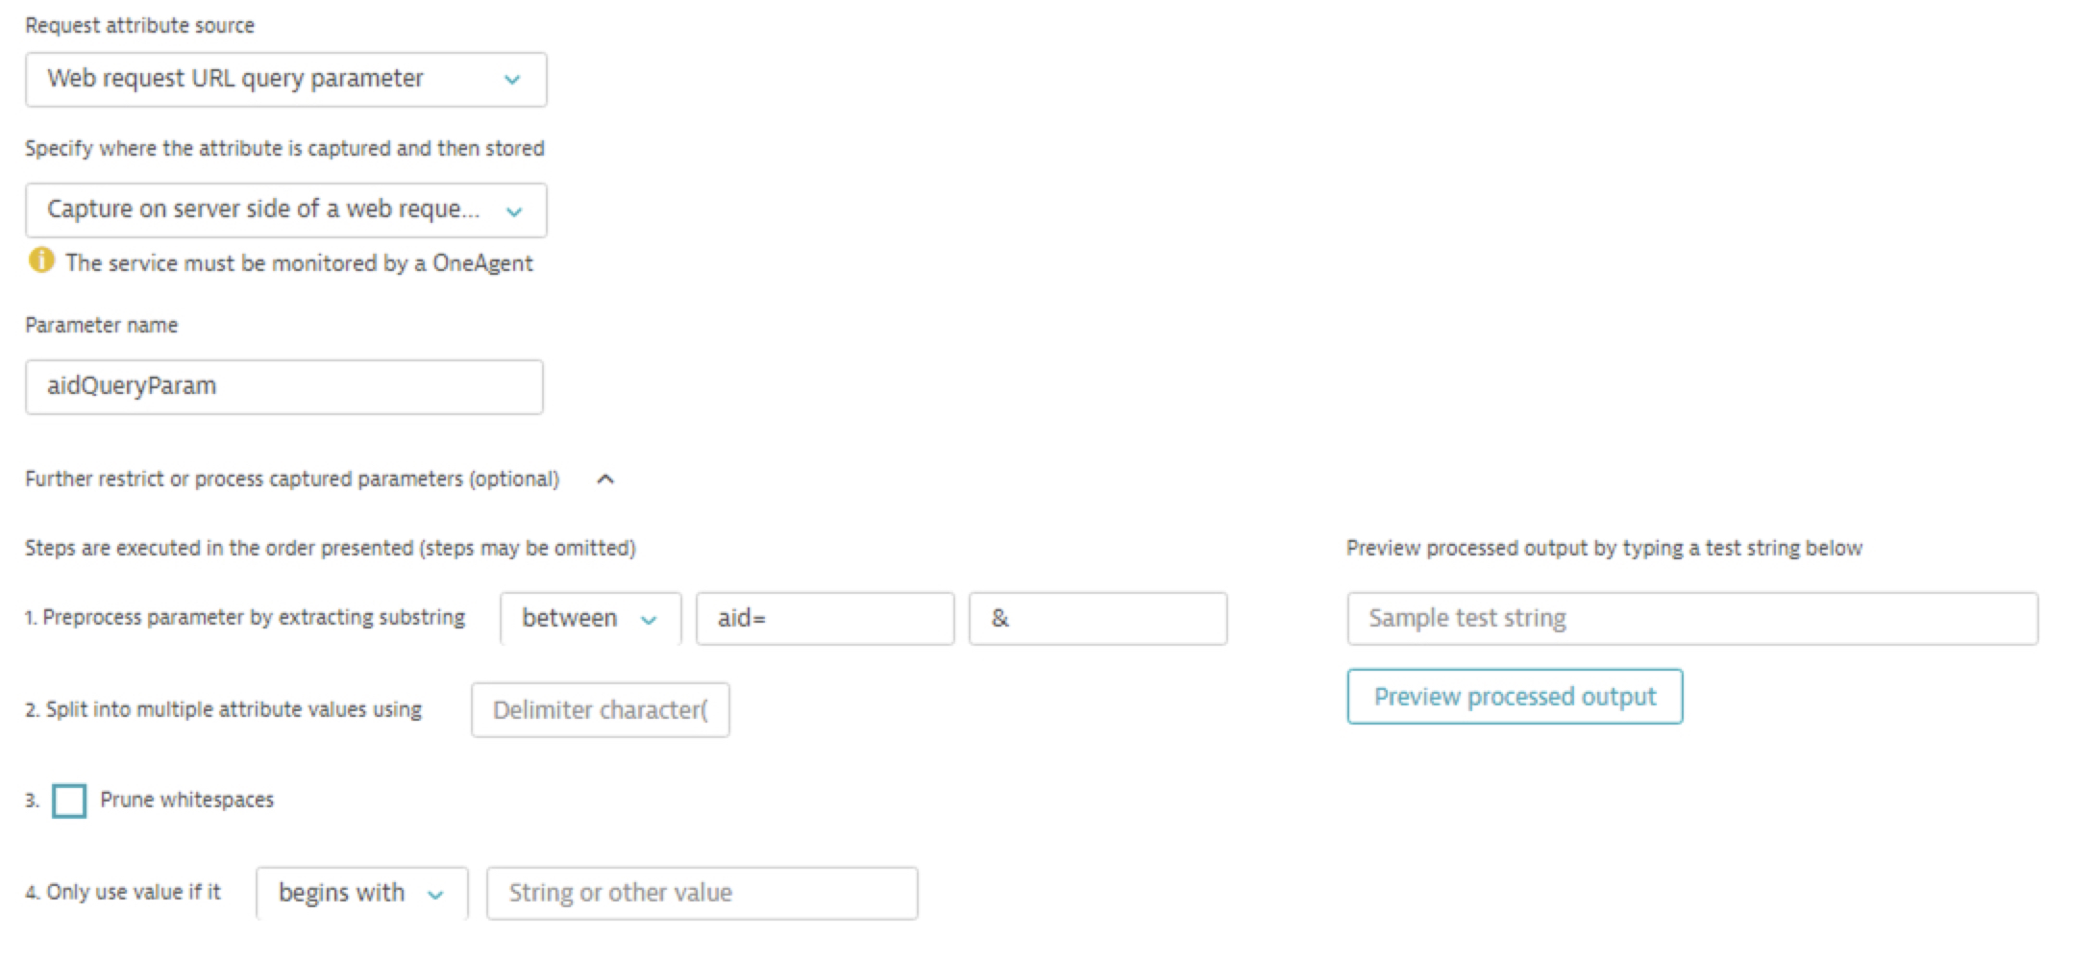Screen dimensions: 2095x961
Task: Select the "Capture on server side" combo box text
Action: 262,209
